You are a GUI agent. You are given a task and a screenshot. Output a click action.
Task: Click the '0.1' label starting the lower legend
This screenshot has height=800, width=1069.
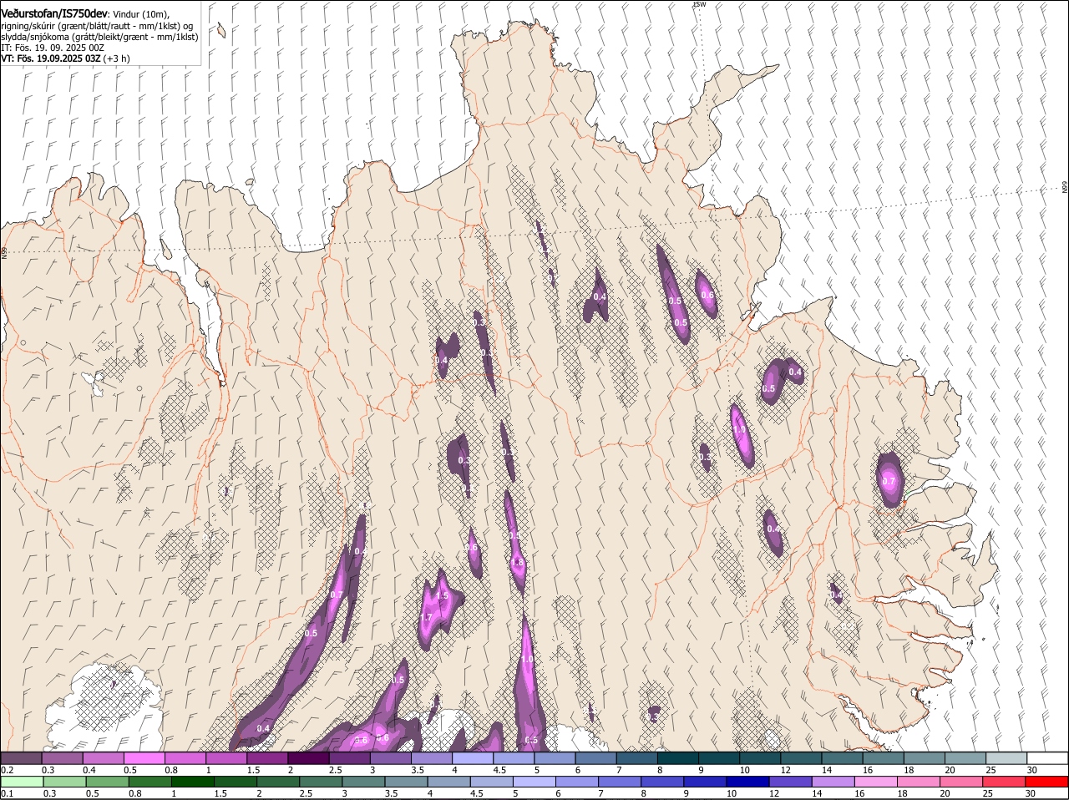tap(8, 793)
